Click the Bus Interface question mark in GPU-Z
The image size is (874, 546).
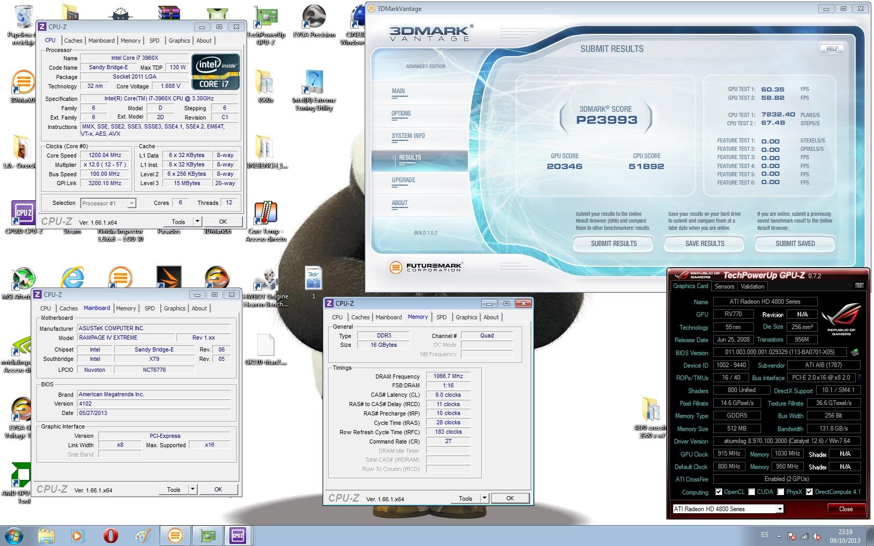(x=858, y=378)
